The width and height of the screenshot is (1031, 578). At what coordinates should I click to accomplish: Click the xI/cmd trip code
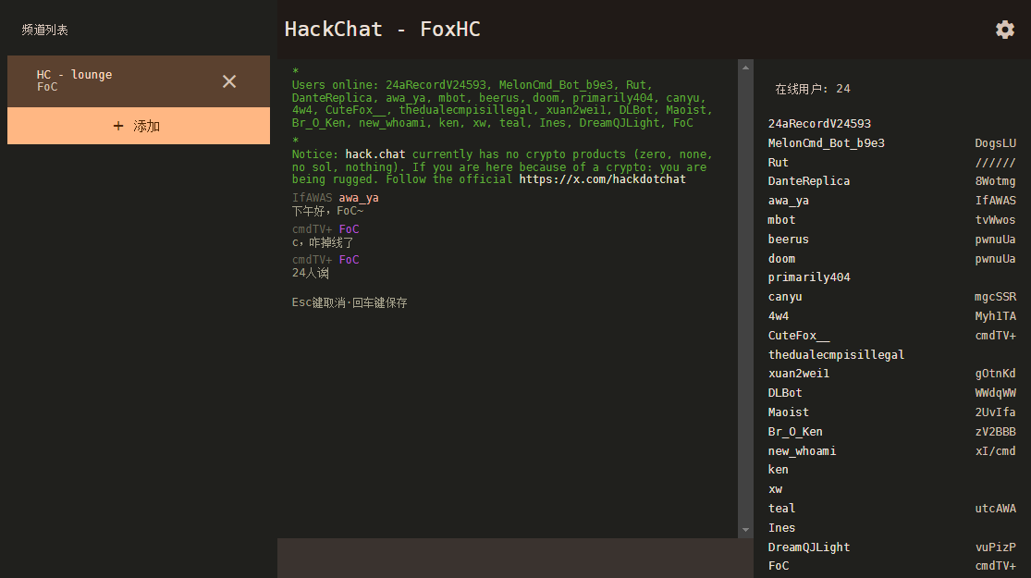pos(996,451)
